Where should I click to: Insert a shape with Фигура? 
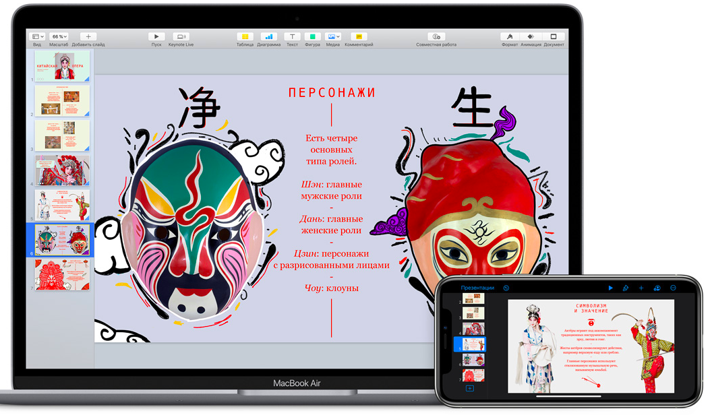coord(312,36)
